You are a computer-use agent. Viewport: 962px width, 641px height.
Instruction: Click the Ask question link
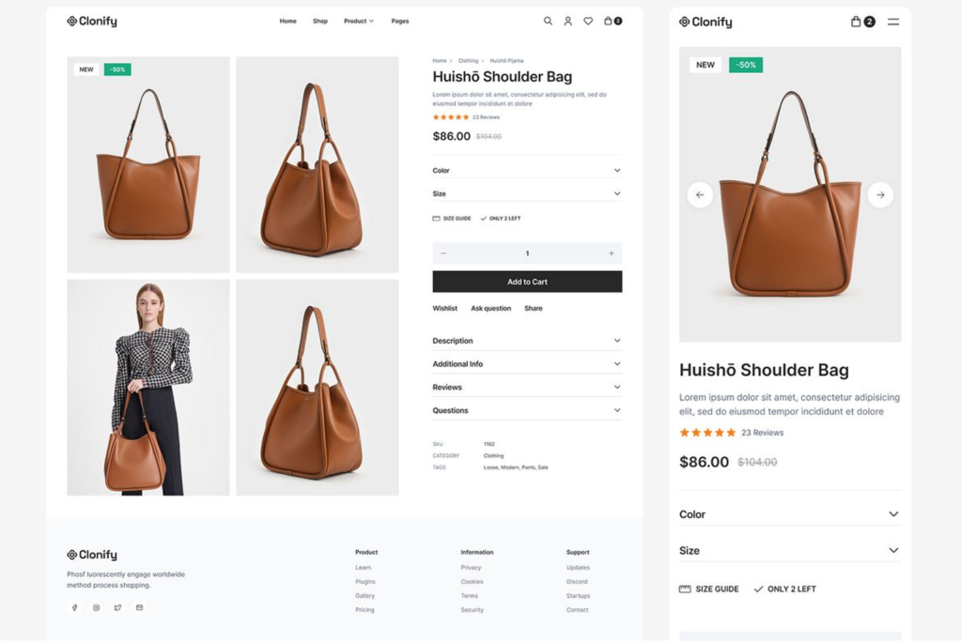coord(490,309)
